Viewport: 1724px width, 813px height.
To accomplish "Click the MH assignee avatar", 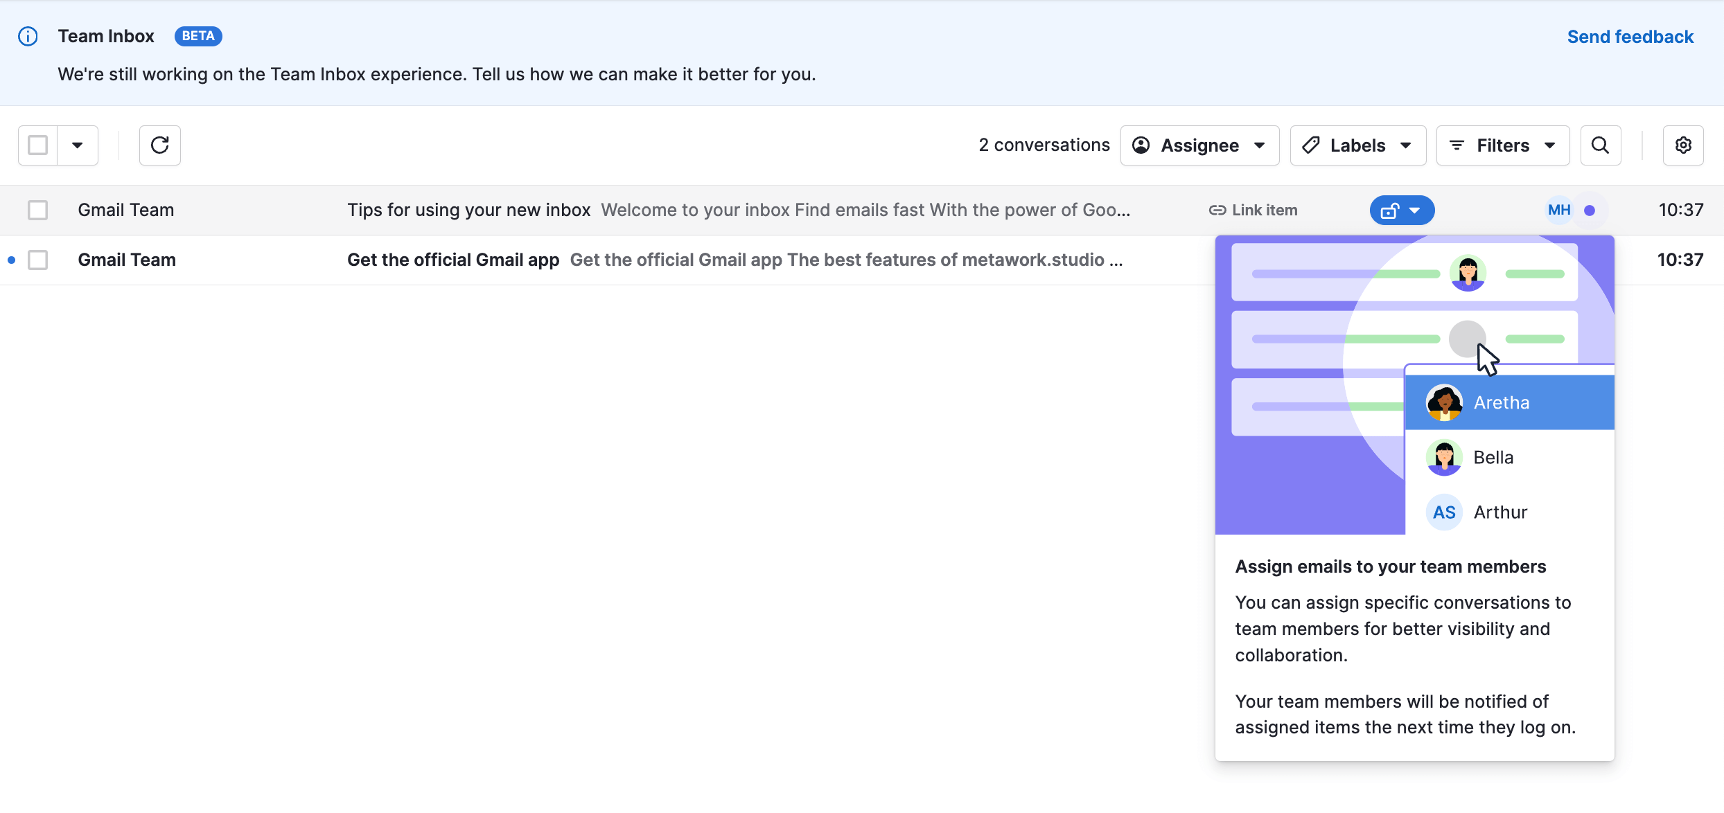I will tap(1559, 210).
